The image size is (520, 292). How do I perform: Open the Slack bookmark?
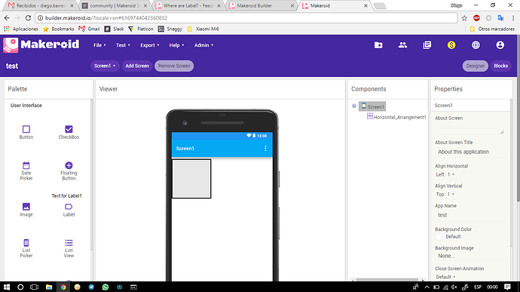(x=114, y=29)
